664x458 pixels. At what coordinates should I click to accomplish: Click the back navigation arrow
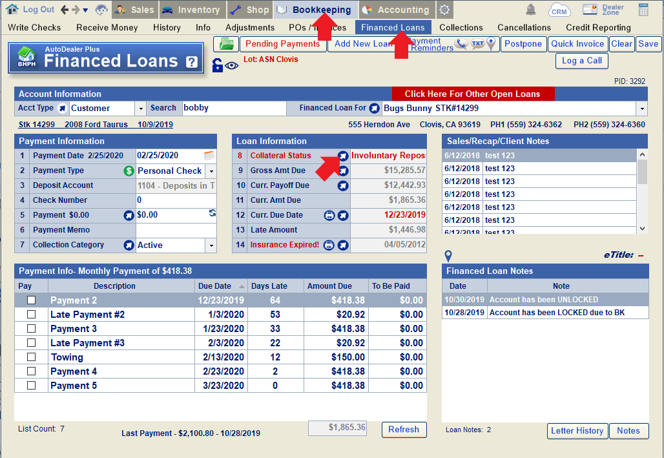point(65,9)
